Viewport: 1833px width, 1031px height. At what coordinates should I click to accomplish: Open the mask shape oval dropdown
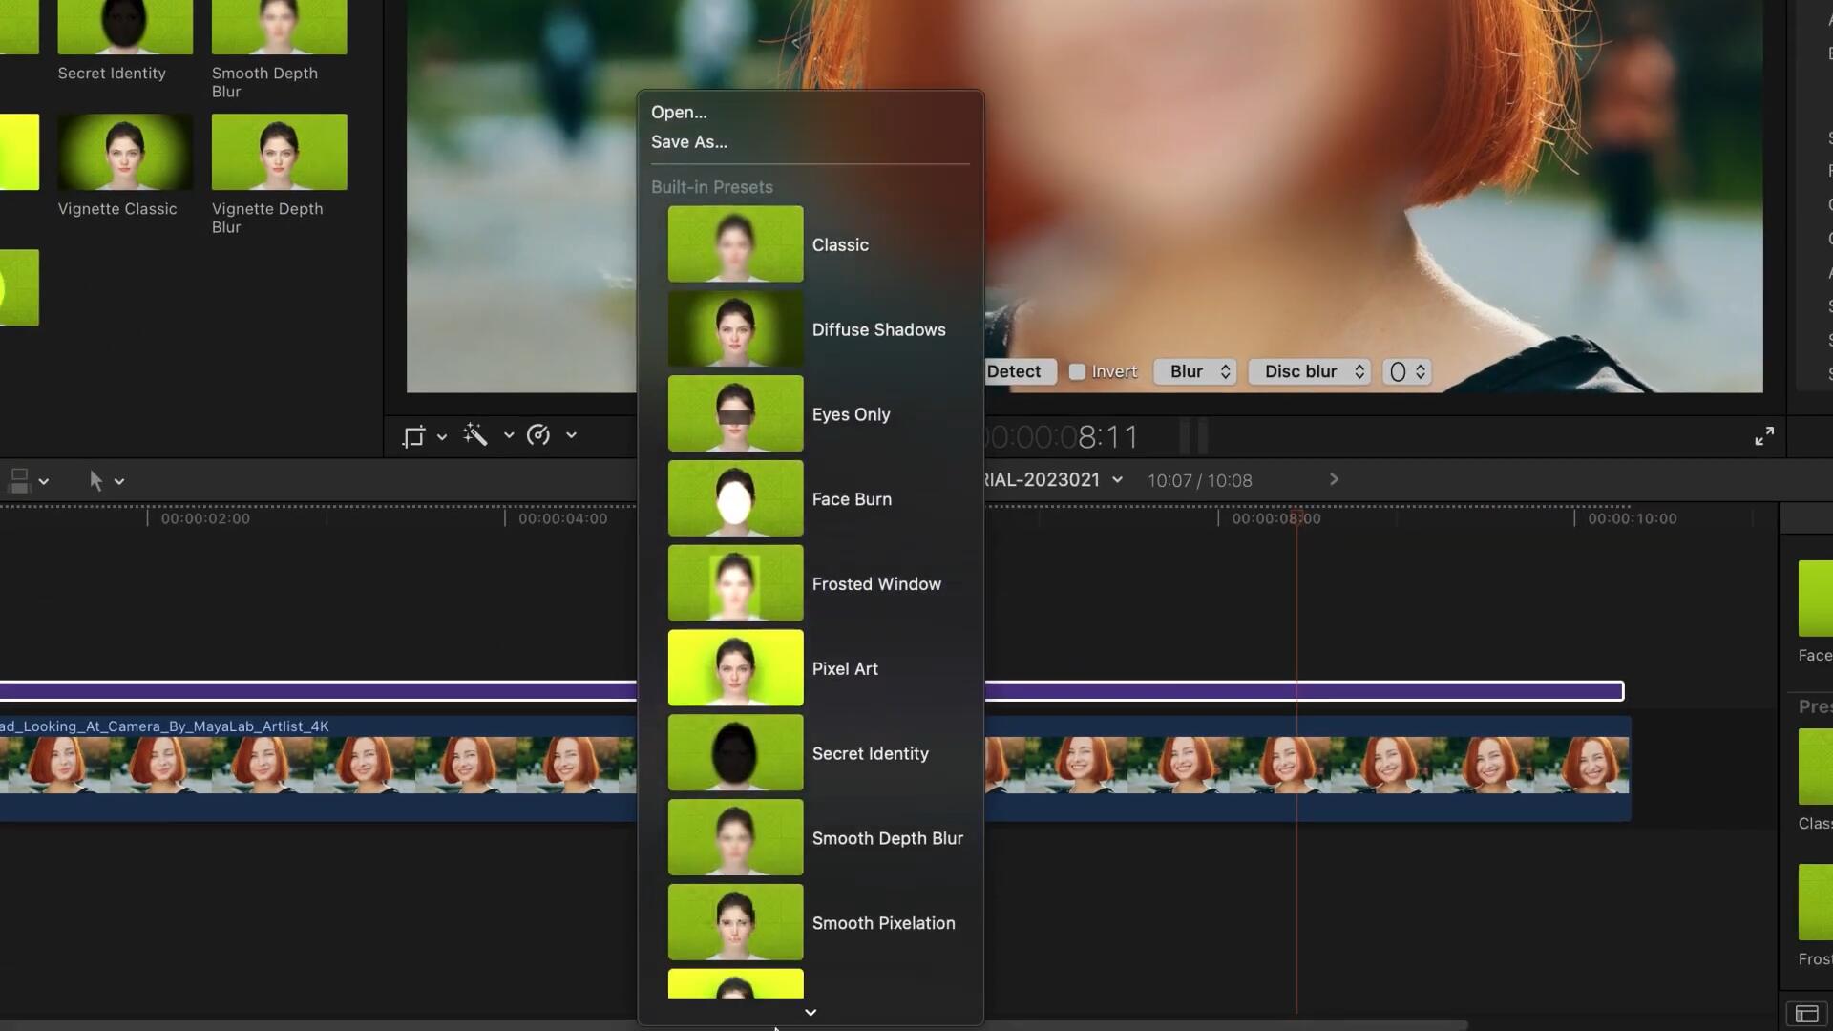click(x=1407, y=371)
